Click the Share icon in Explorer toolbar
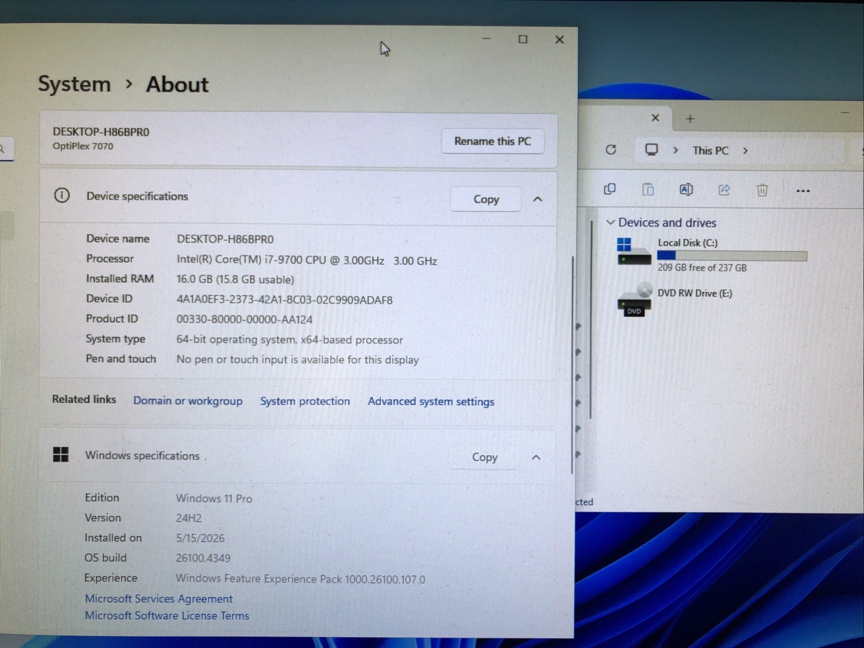The image size is (864, 648). tap(724, 190)
